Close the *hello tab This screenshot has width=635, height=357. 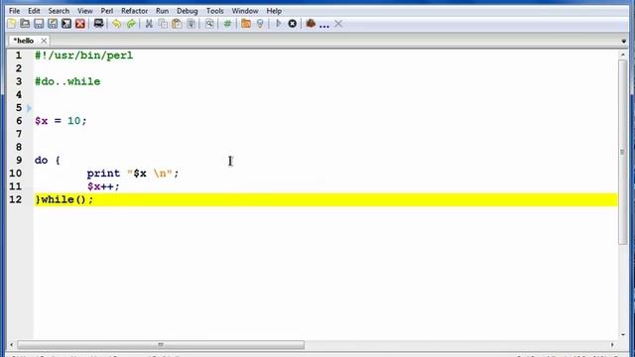tap(44, 41)
